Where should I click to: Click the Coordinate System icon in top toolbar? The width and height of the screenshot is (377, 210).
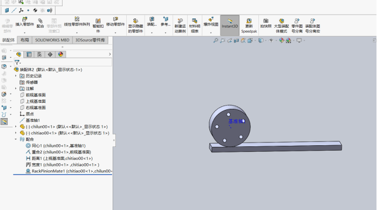click(x=21, y=10)
